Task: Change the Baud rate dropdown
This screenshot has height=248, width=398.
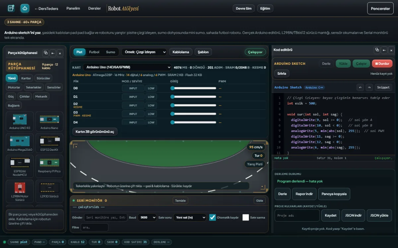Action: [147, 218]
